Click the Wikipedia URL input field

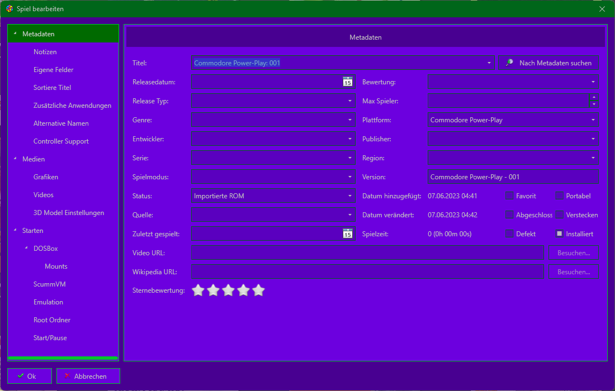coord(367,272)
